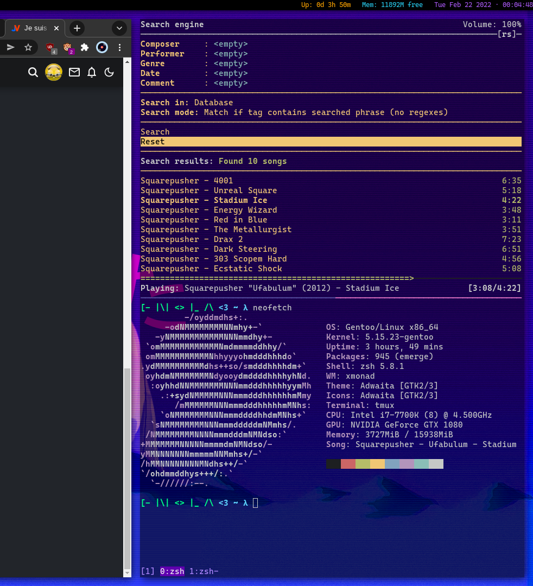Screen dimensions: 533x586
Task: Click the browser profile avatar icon
Action: click(102, 48)
